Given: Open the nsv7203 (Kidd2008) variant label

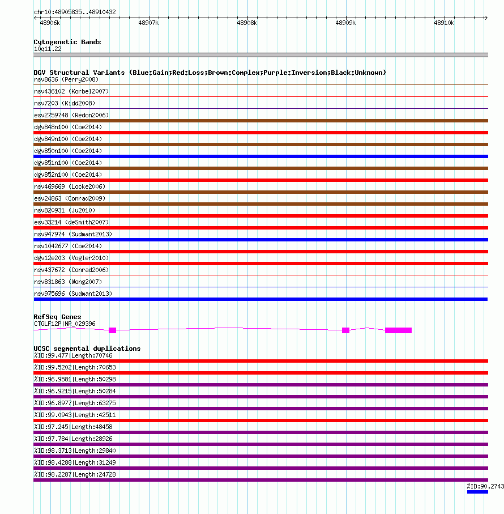Looking at the screenshot, I should (65, 103).
